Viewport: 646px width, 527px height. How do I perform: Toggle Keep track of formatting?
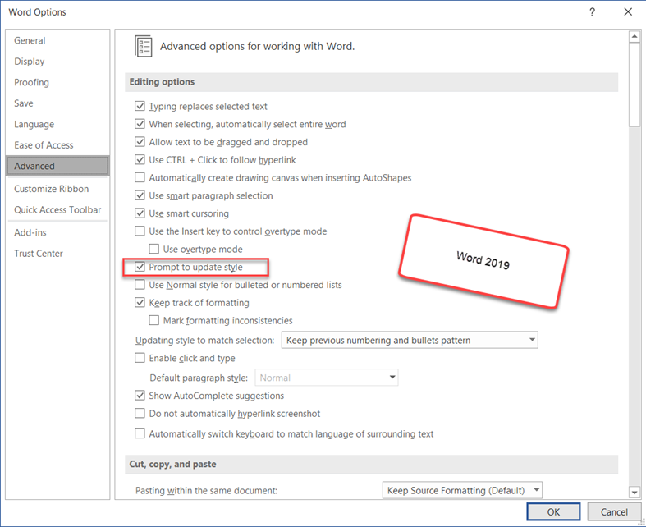tap(140, 303)
